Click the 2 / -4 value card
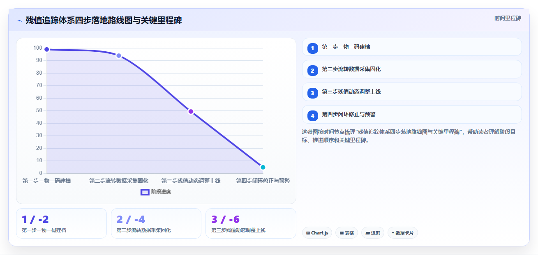This screenshot has height=255, width=538. [x=156, y=223]
